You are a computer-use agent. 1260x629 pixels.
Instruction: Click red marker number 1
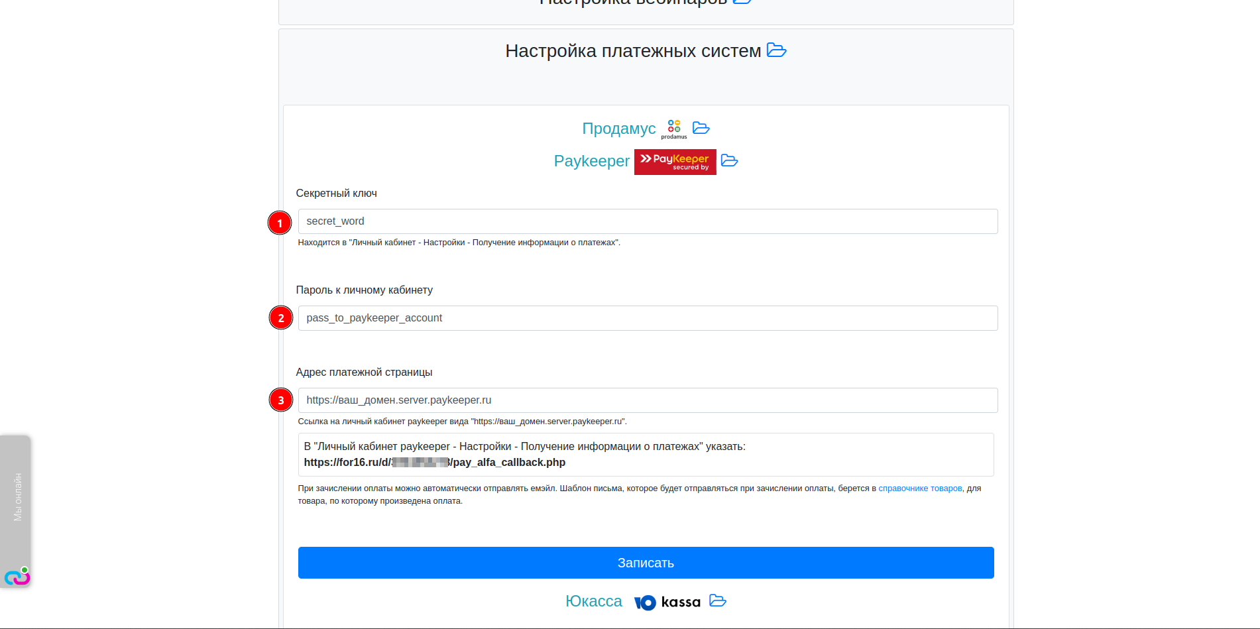(280, 223)
